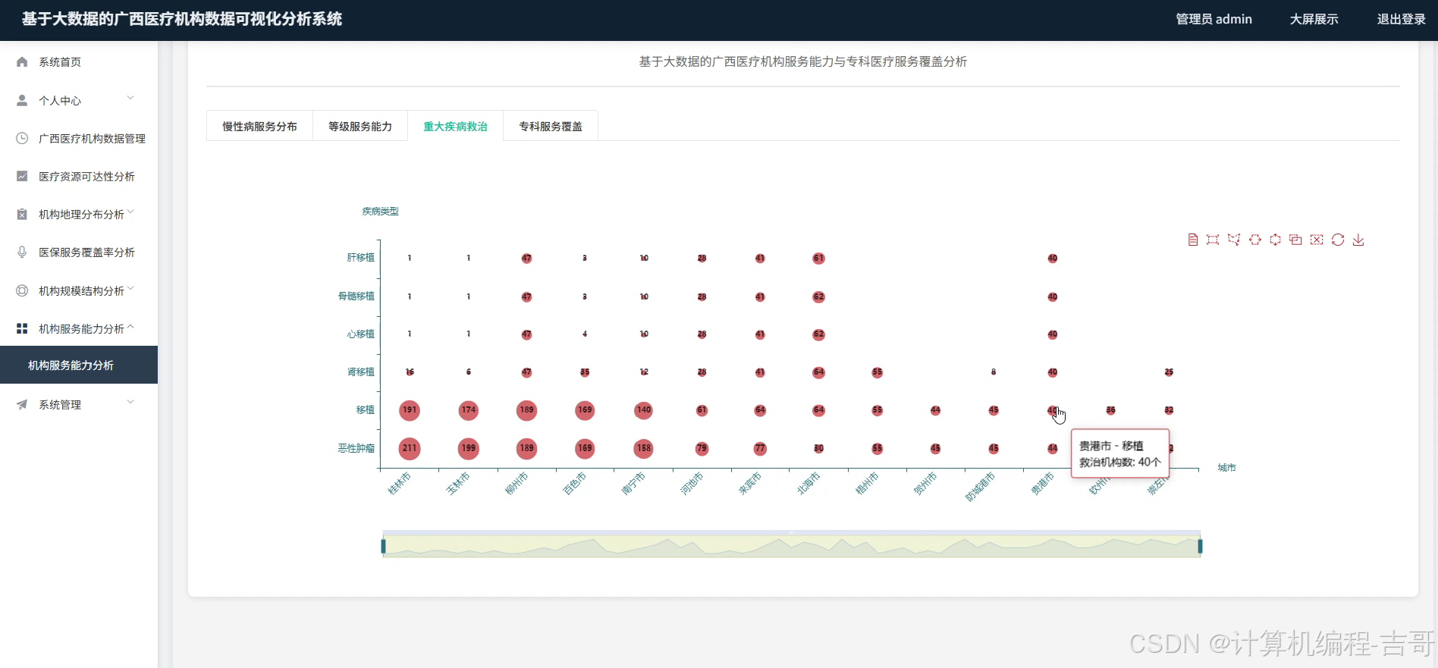Click the 百色市 x-axis label
Screen dimensions: 1438x668
(x=574, y=483)
